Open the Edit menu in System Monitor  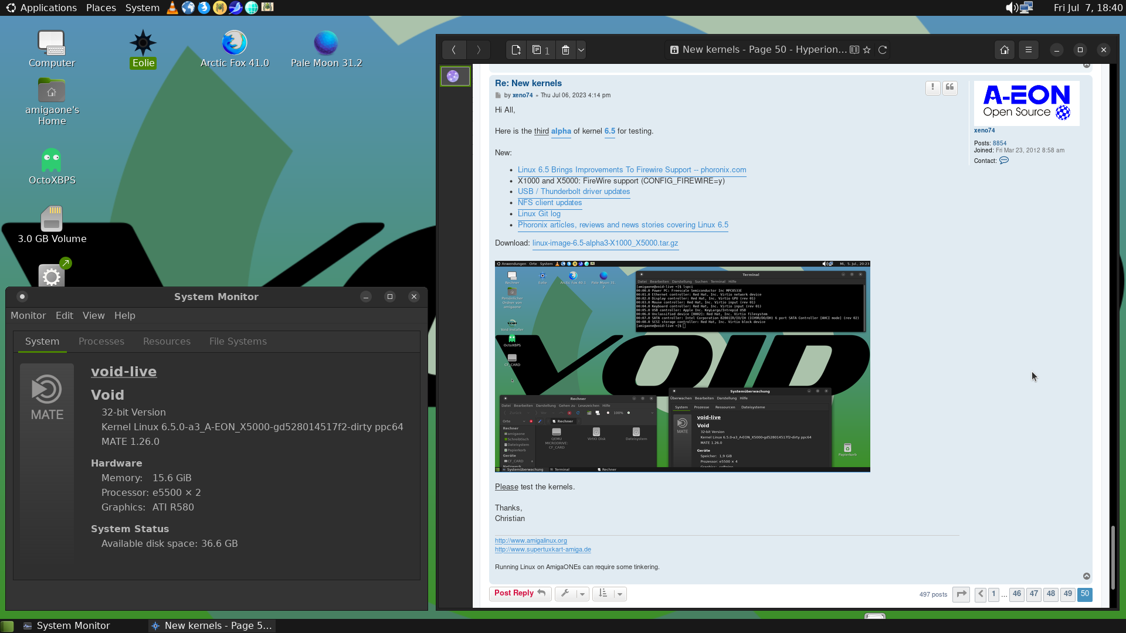tap(65, 316)
